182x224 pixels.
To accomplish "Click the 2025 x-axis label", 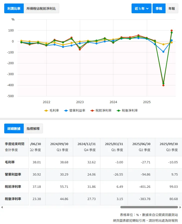I will (147, 102).
